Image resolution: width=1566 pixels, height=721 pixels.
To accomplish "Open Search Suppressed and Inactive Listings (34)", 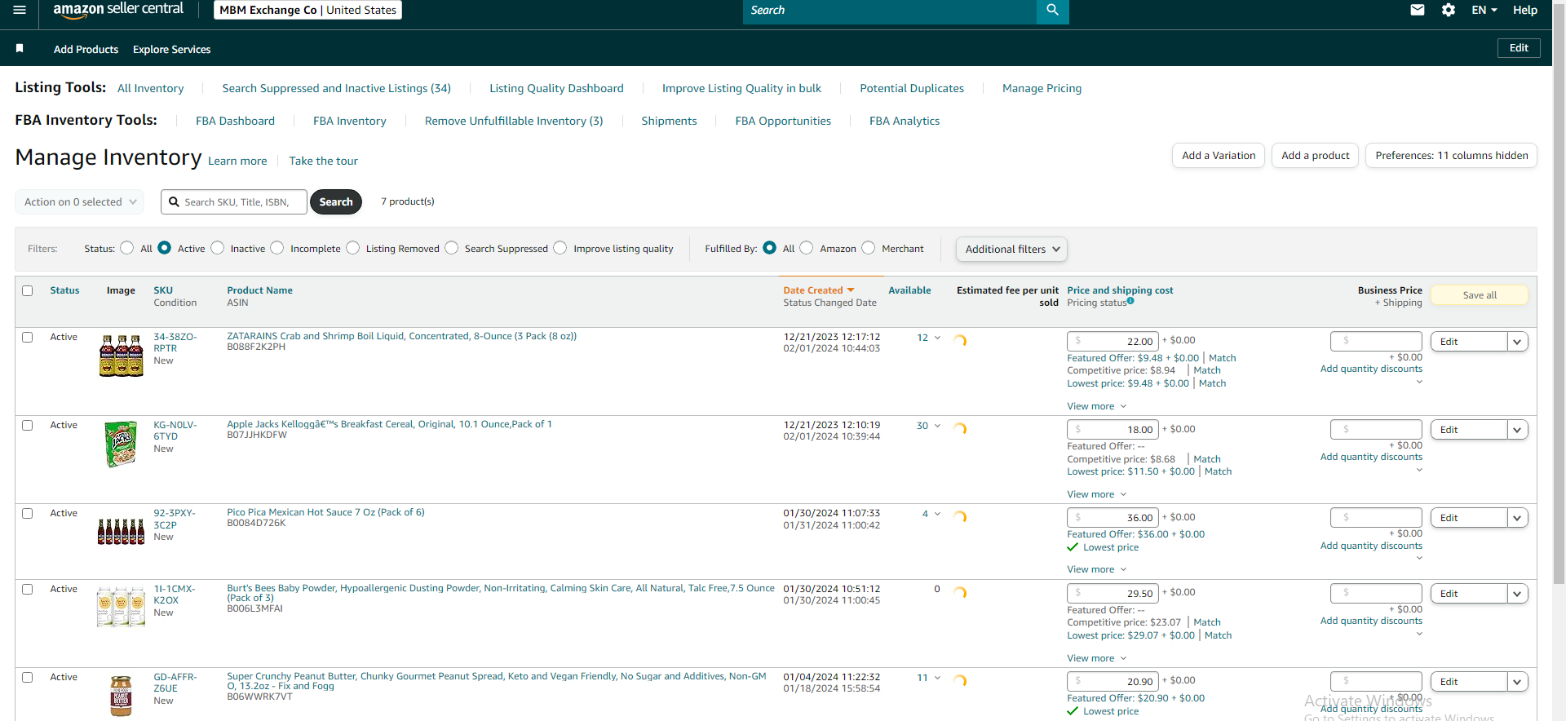I will [336, 88].
